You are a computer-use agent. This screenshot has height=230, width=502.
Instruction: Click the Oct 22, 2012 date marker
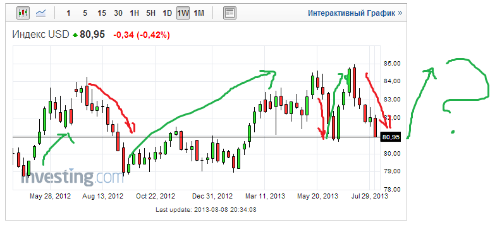pyautogui.click(x=156, y=196)
